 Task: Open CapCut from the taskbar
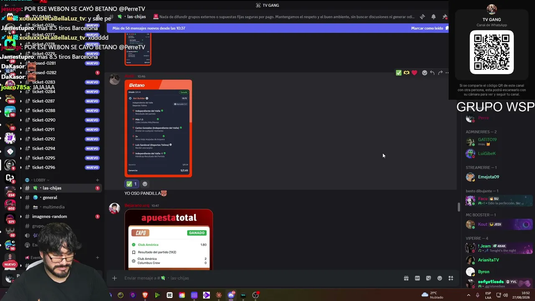tap(169, 295)
